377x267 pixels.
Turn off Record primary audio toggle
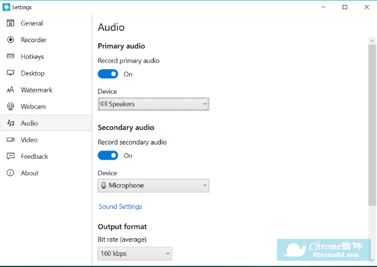click(x=108, y=74)
